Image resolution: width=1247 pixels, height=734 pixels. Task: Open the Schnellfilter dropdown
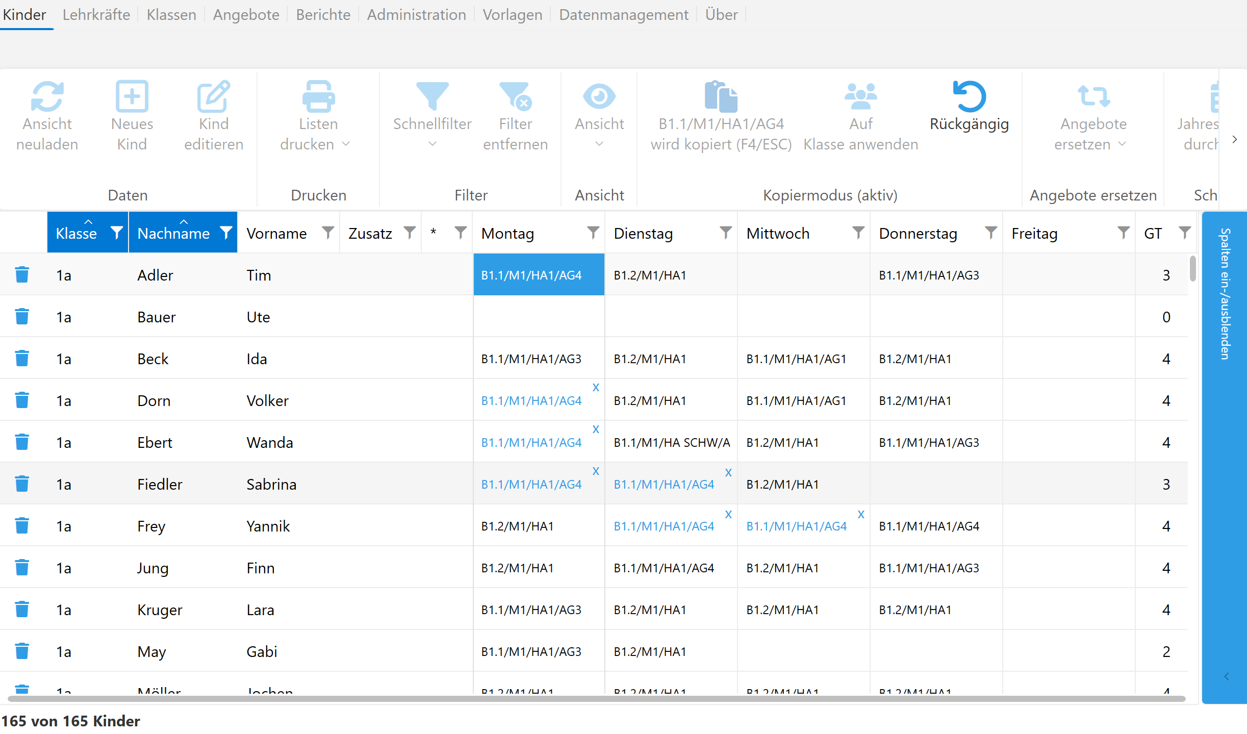[x=432, y=144]
